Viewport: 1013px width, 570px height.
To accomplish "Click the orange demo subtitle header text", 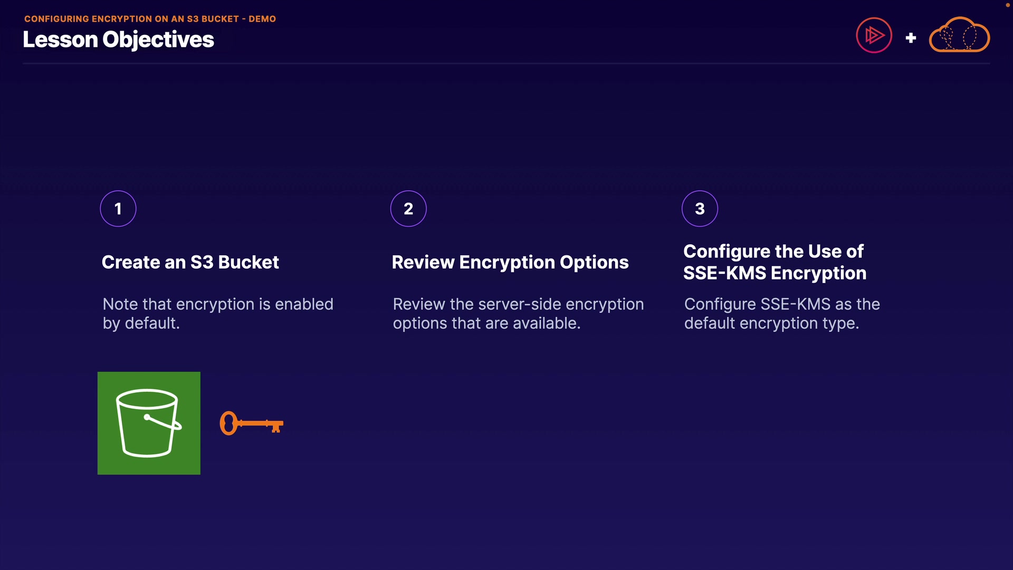I will [150, 18].
